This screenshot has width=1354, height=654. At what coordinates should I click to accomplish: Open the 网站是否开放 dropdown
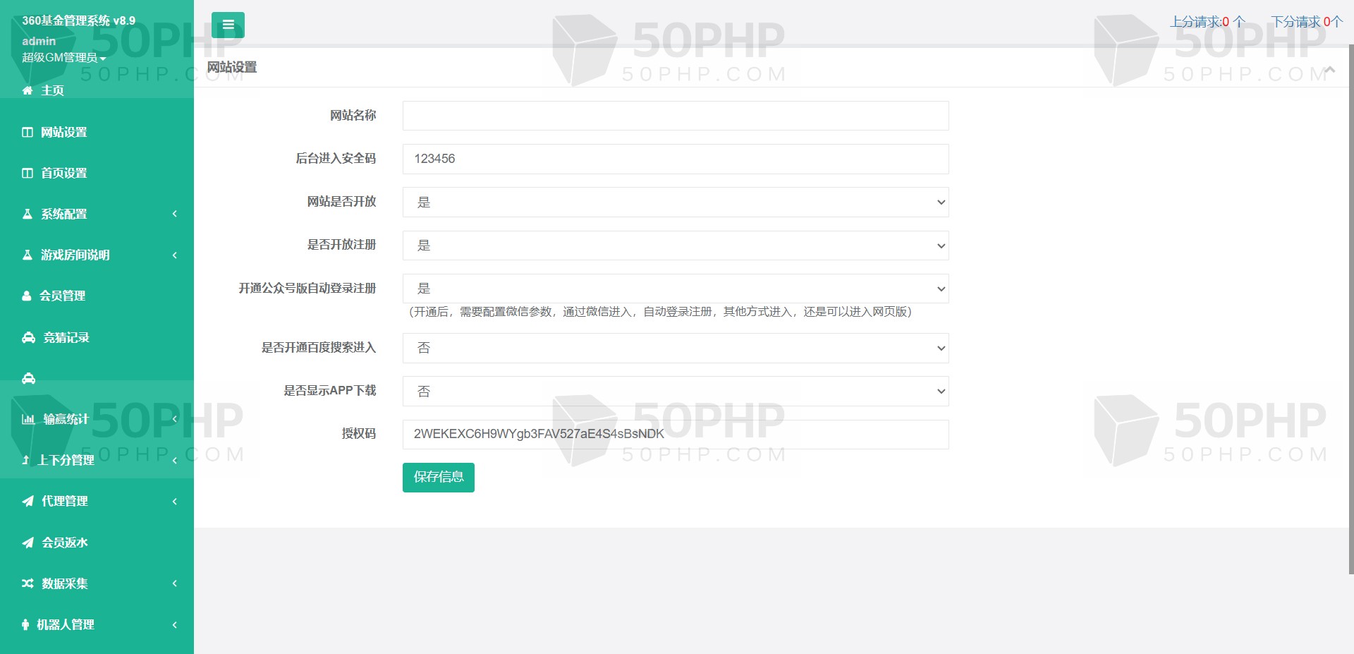click(675, 202)
